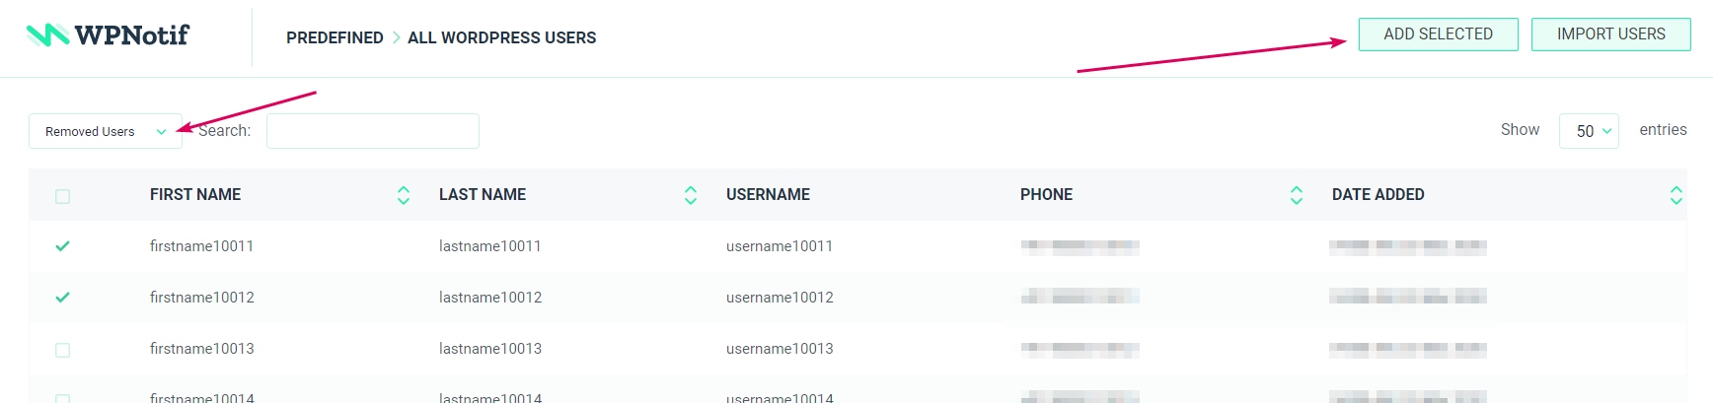The image size is (1713, 403).
Task: Toggle the select-all header checkbox
Action: tap(63, 196)
